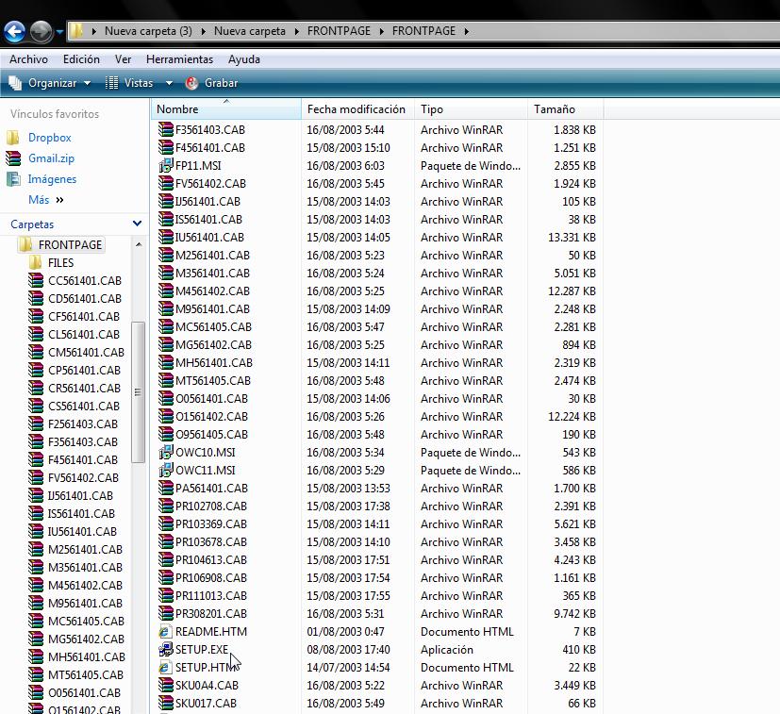Image resolution: width=780 pixels, height=714 pixels.
Task: Click the Forward navigation arrow button
Action: point(41,31)
